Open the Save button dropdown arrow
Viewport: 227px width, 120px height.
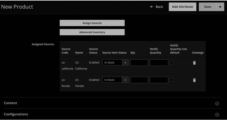pyautogui.click(x=220, y=7)
